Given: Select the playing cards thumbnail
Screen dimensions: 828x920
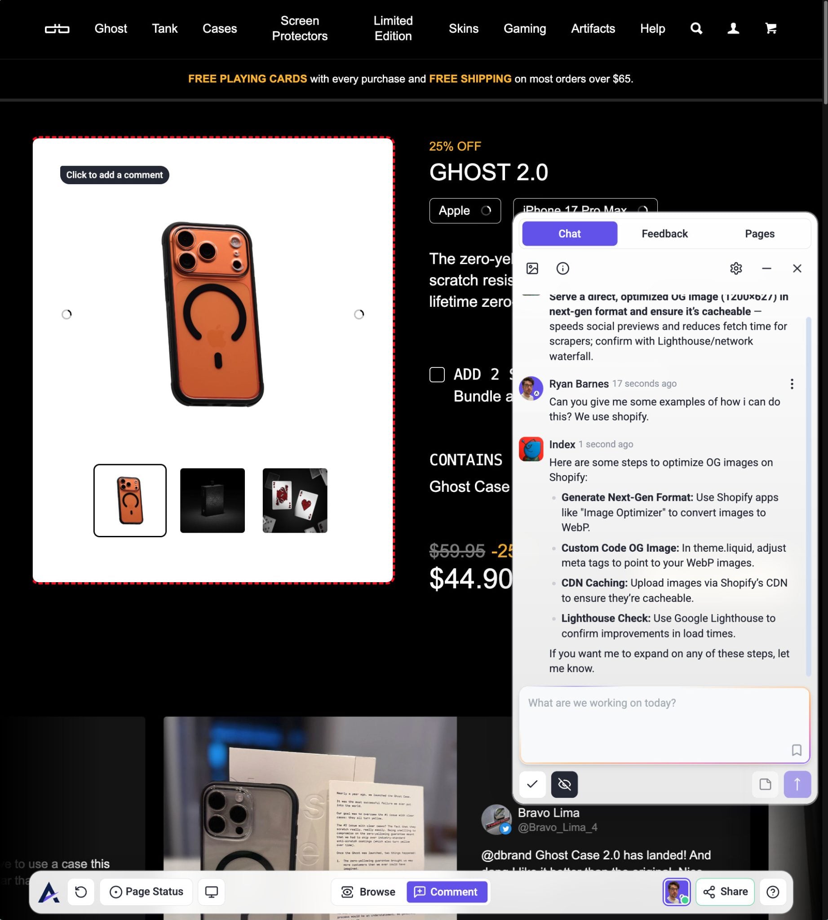Looking at the screenshot, I should [295, 500].
